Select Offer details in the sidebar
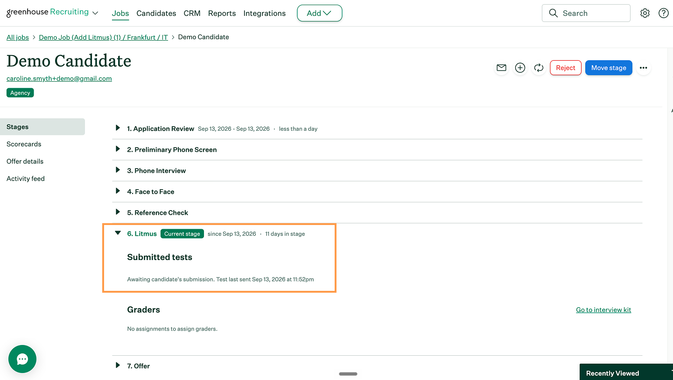The image size is (673, 380). coord(25,162)
